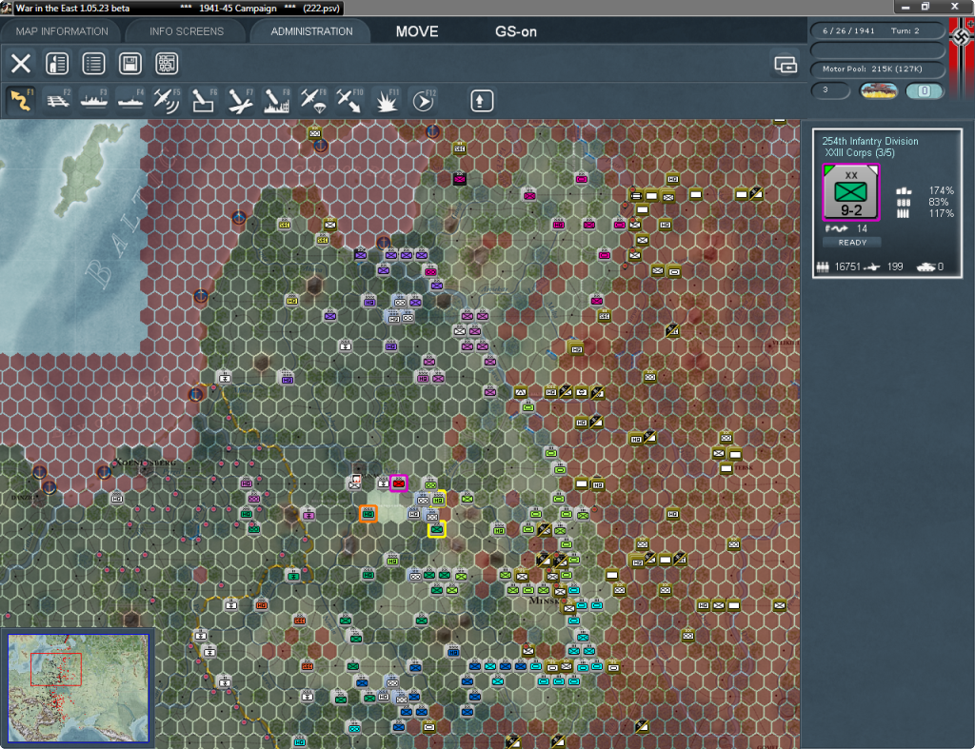This screenshot has width=975, height=749.
Task: Click the 117% value in unit panel
Action: 941,214
